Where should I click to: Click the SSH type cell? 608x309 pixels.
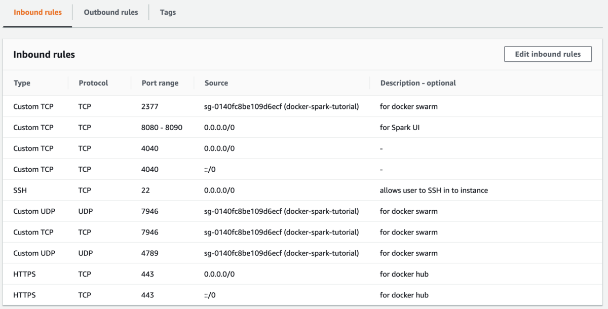(x=20, y=190)
